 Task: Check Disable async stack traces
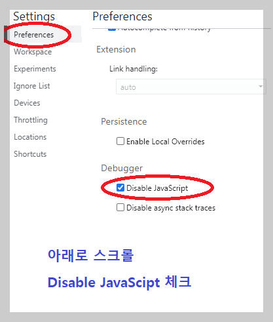(120, 207)
